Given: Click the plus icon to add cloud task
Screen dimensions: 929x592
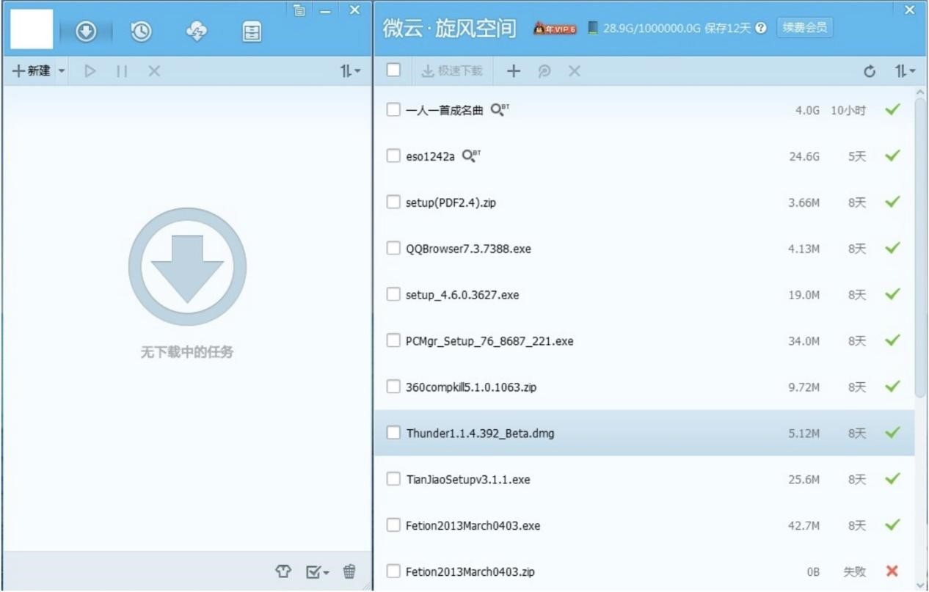Looking at the screenshot, I should 514,70.
